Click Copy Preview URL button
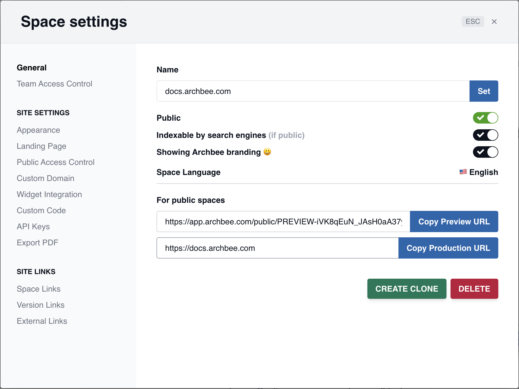Screen dimensions: 519x389 tap(454, 222)
